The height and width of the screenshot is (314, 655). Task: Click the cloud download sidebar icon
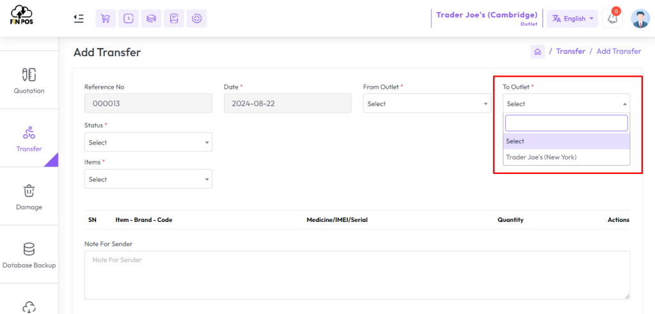(x=29, y=307)
